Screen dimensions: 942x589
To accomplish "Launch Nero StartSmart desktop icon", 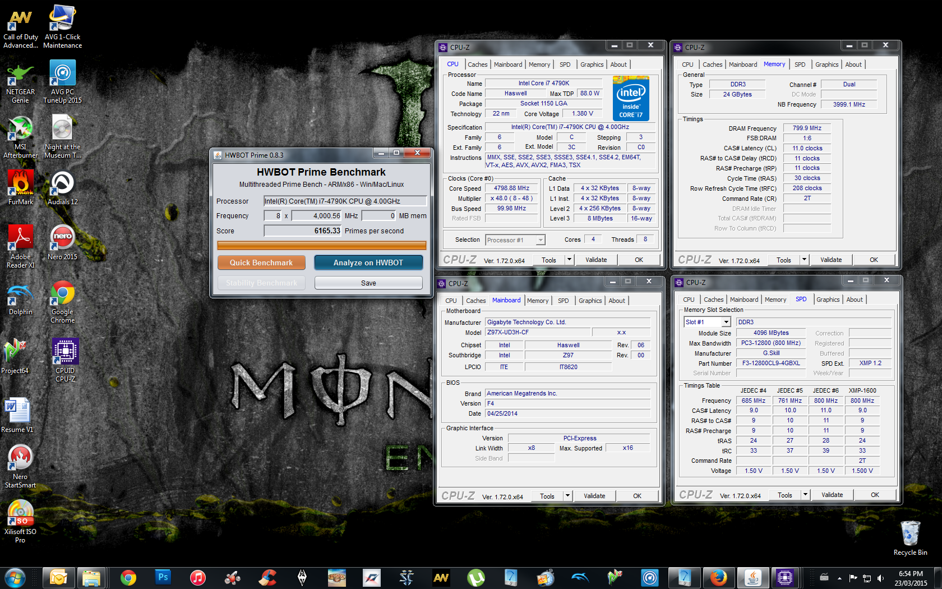I will click(20, 467).
